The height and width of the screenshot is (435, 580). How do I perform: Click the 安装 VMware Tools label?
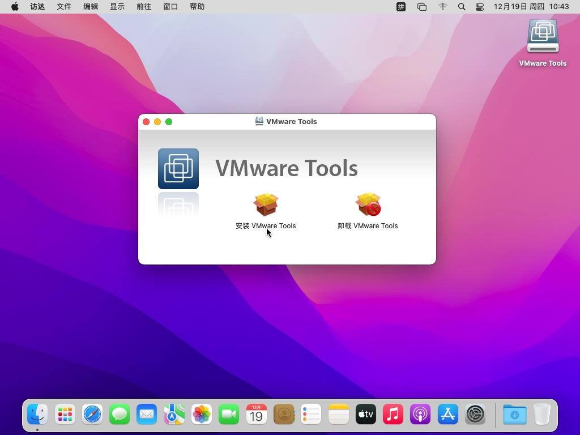(266, 225)
